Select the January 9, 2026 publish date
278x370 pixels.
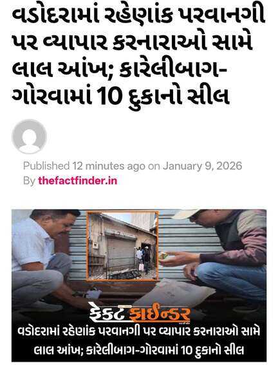202,166
